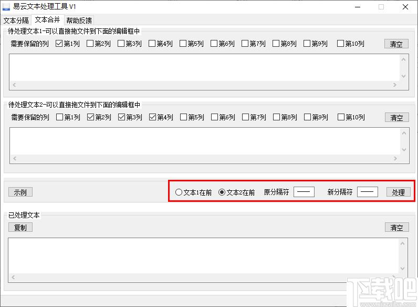Click text 2 box scroll right arrow

tap(395, 159)
